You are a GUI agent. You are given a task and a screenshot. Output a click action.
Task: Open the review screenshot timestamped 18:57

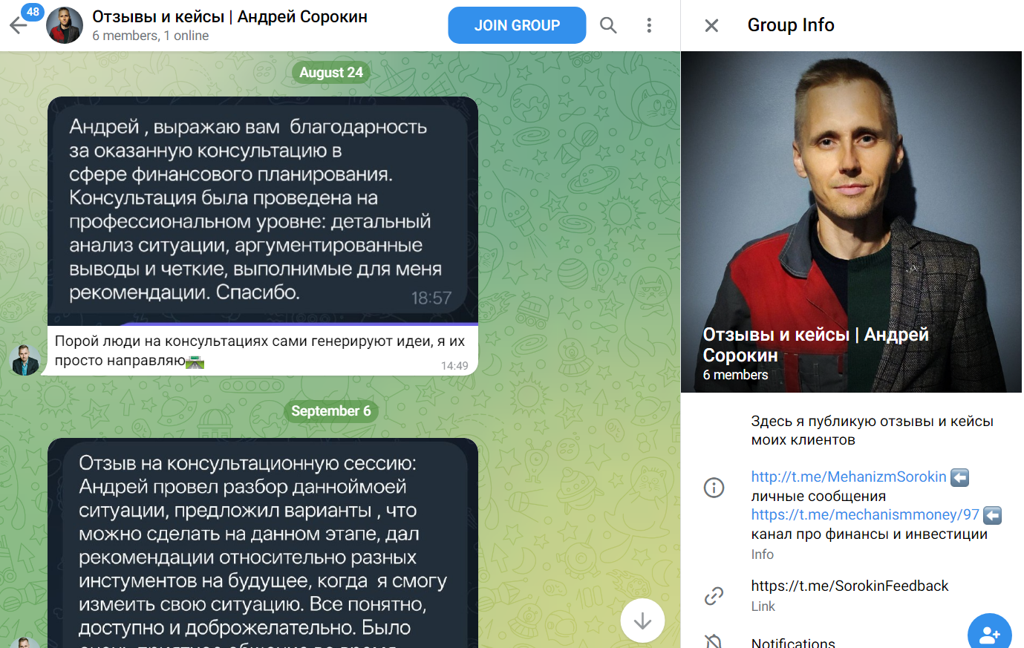click(x=263, y=211)
